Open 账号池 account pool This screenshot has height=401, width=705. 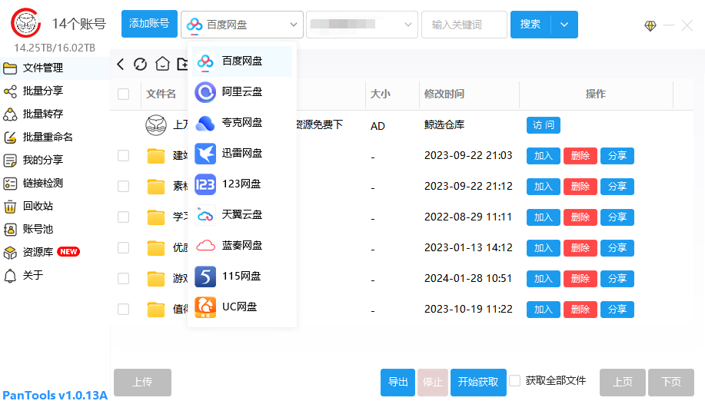pyautogui.click(x=55, y=229)
